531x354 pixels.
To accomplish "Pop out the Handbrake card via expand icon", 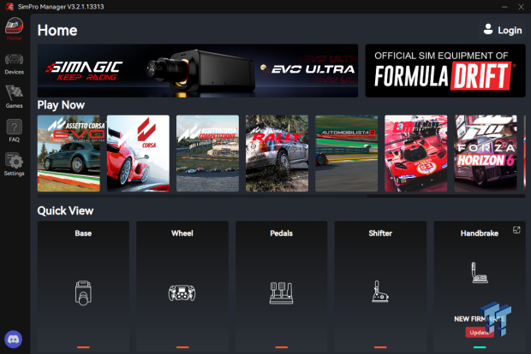I will 516,230.
